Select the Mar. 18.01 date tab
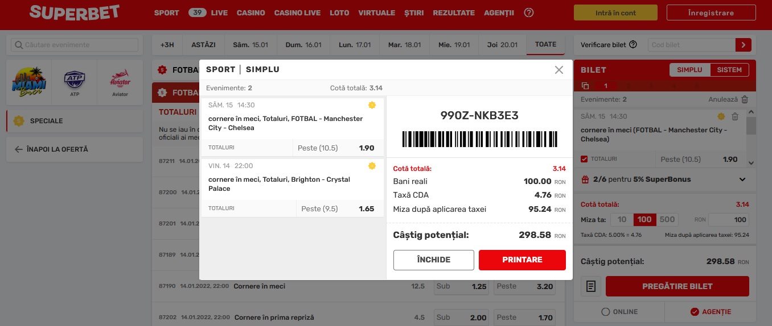 [404, 44]
